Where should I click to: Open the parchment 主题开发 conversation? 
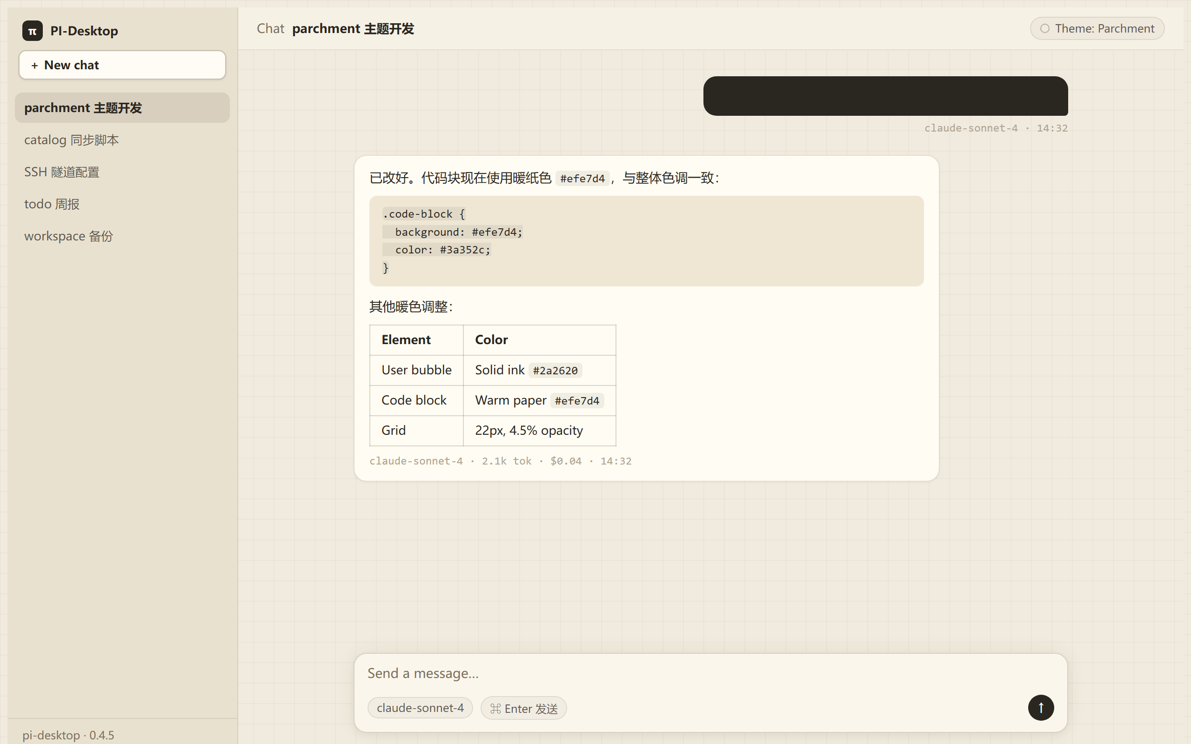[122, 108]
